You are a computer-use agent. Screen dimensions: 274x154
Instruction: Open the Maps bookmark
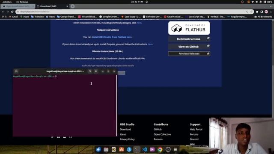(x=25, y=17)
